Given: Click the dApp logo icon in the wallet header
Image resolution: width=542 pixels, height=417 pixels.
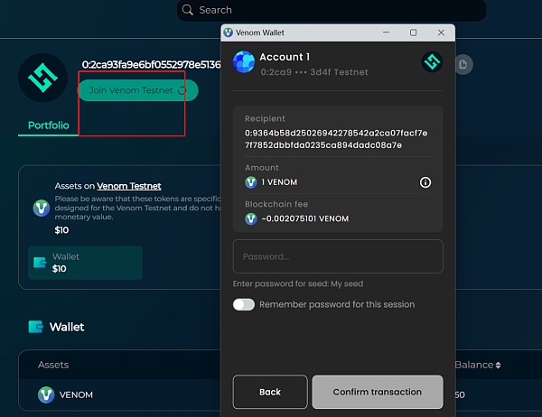Looking at the screenshot, I should [x=432, y=62].
